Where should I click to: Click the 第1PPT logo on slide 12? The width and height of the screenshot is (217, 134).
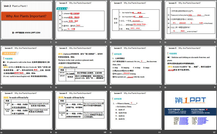[190, 100]
